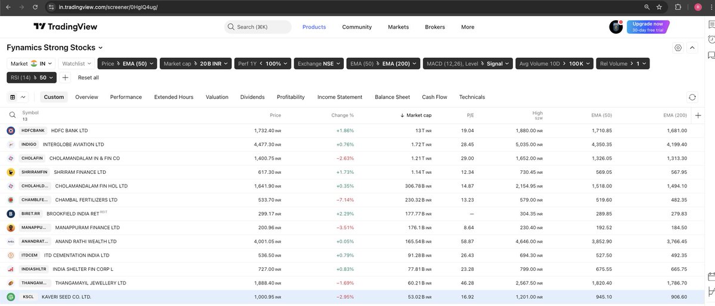Search symbols using magnifier icon in table
Viewport: 715px width, 306px height.
click(x=13, y=115)
